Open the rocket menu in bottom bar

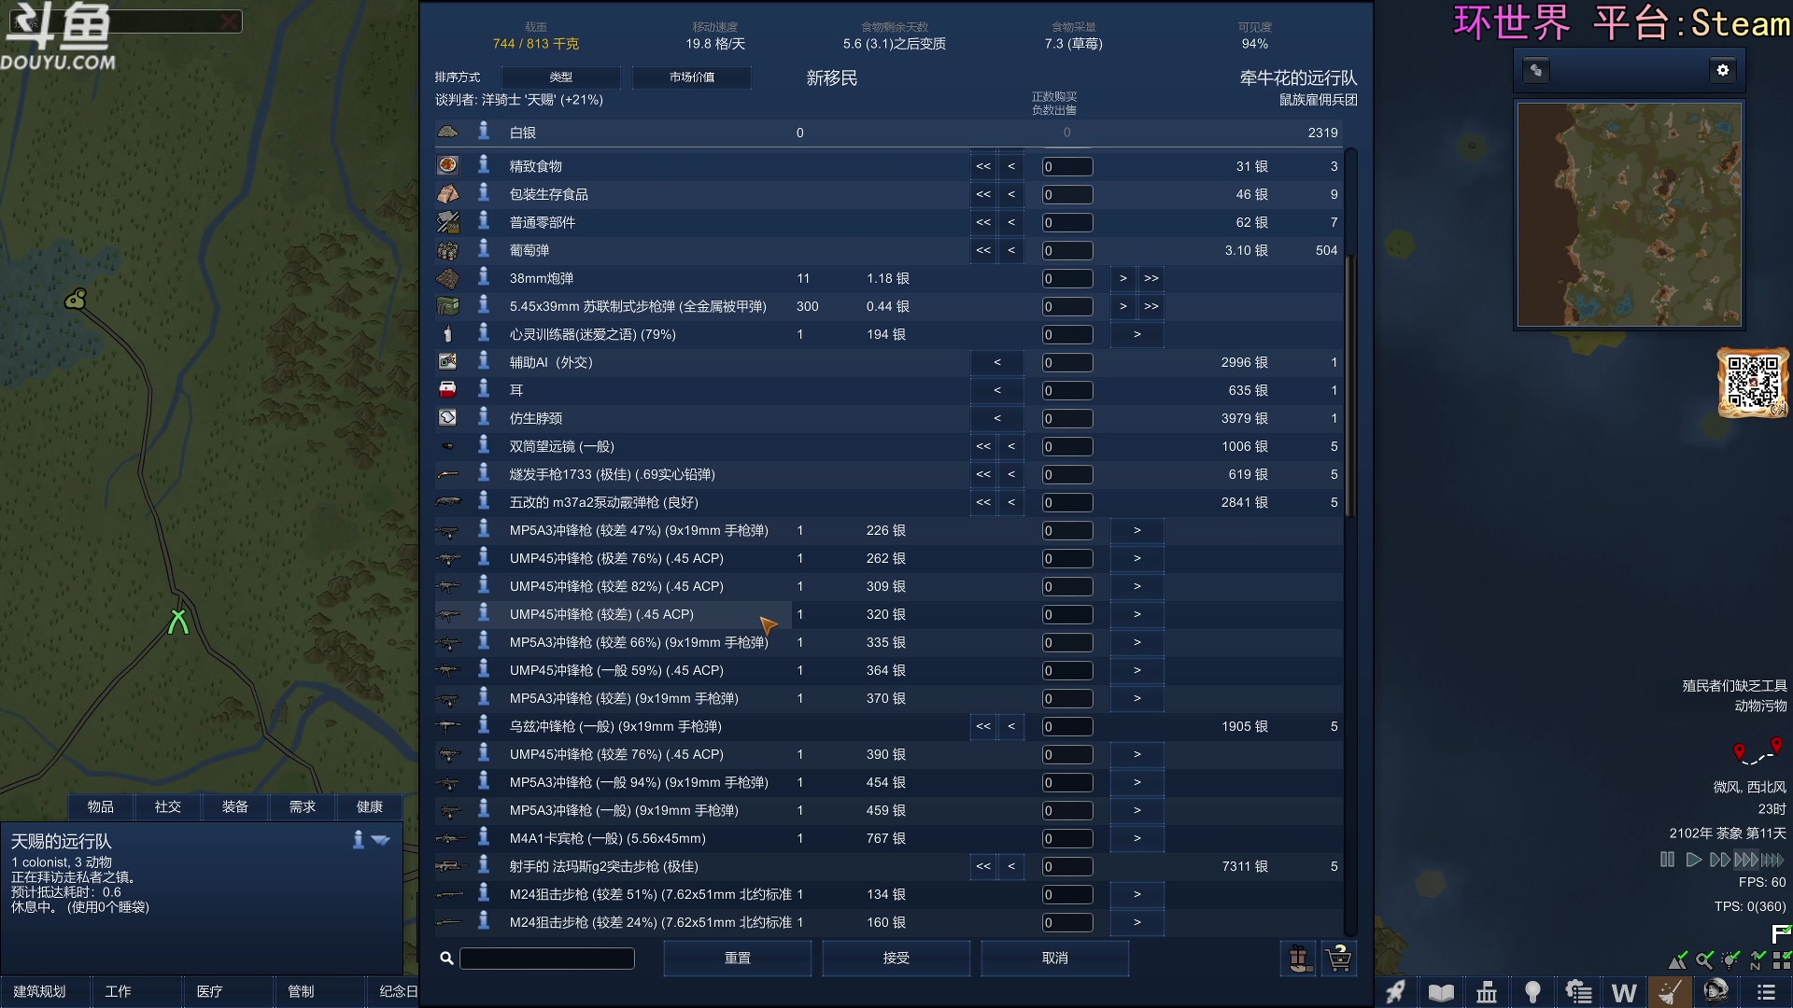point(1395,992)
